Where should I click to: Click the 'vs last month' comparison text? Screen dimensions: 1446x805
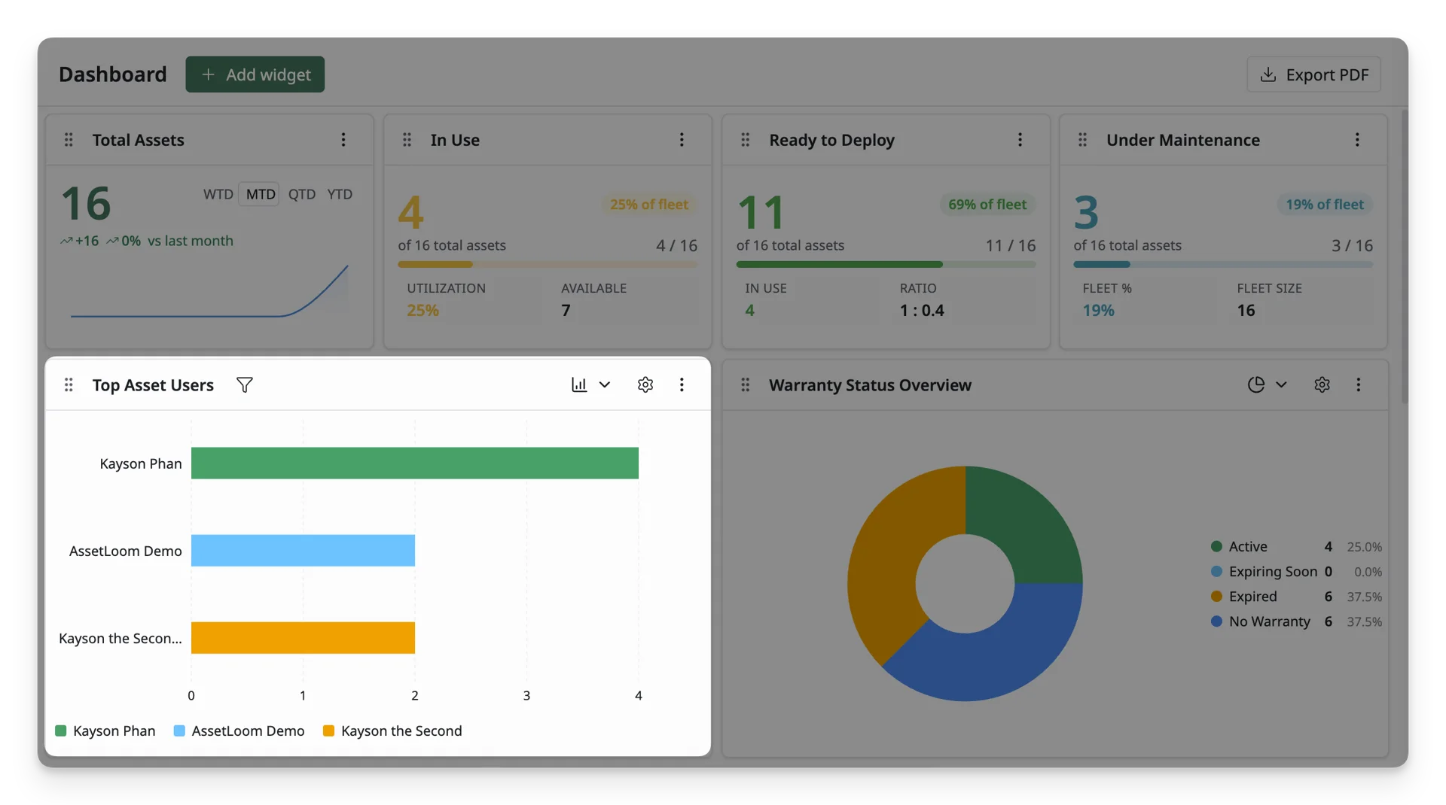[191, 241]
